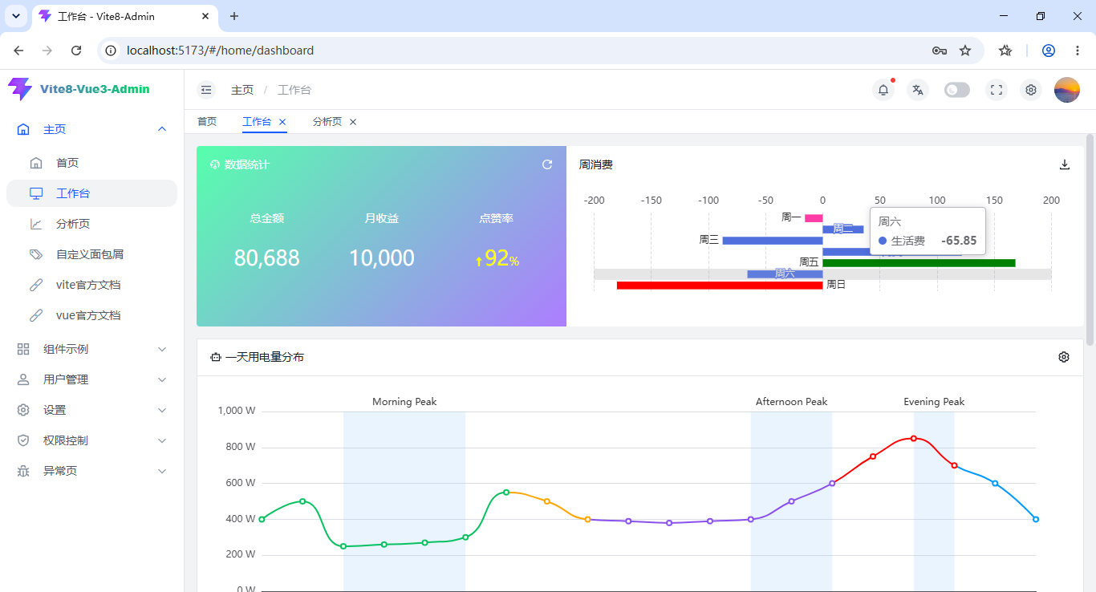
Task: Click the 80,688 total amount value
Action: click(x=266, y=258)
